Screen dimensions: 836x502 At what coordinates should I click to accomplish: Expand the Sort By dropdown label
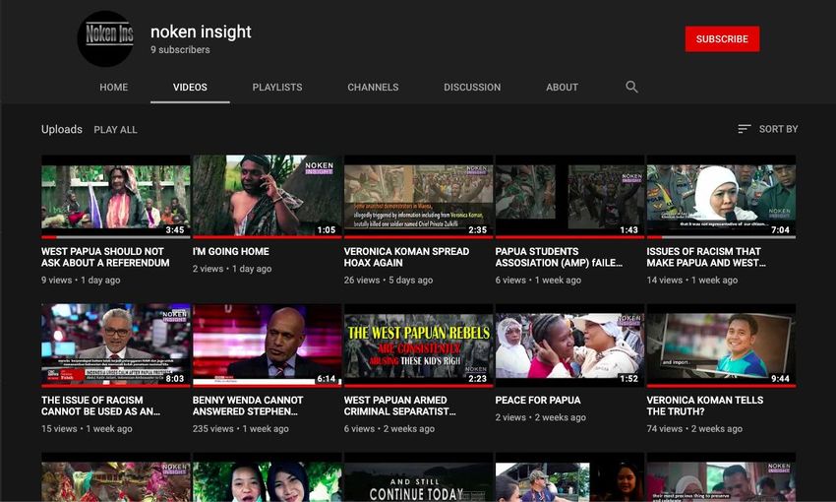pos(778,129)
